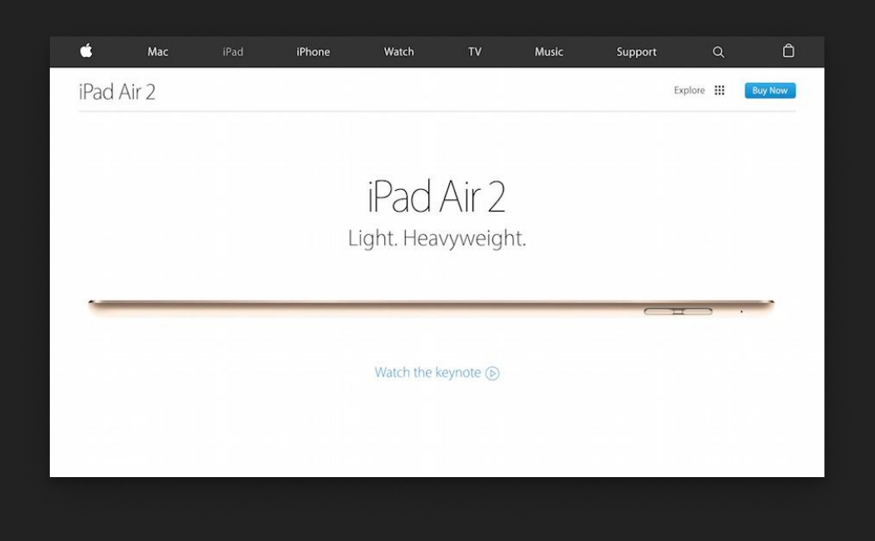Screen dimensions: 875x541
Task: Navigate to Music
Action: (x=549, y=52)
